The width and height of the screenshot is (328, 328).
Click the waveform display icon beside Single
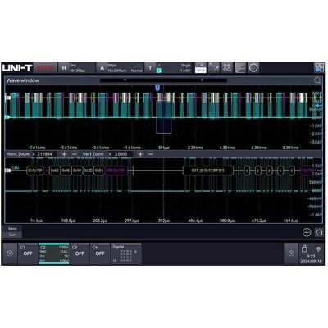201,68
